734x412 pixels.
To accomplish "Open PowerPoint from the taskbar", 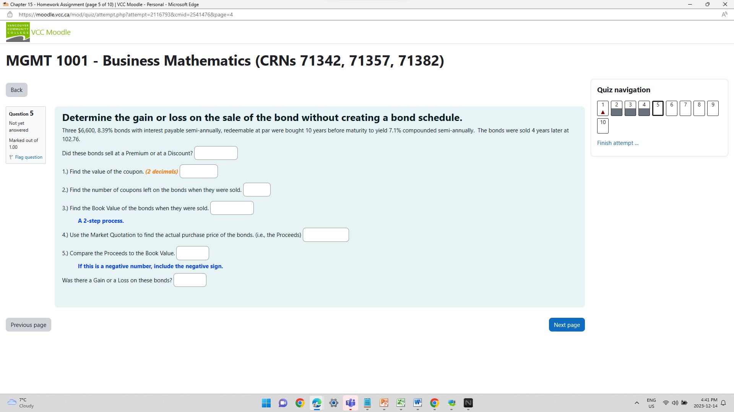I will (384, 403).
